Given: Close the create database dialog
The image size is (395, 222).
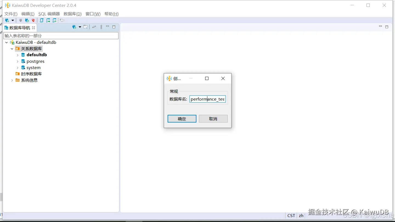Looking at the screenshot, I should tap(223, 78).
